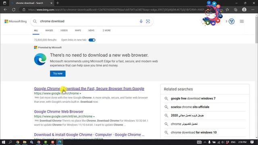Open 'Google Chrome Web Browser' result link
258x145 pixels.
click(x=59, y=112)
